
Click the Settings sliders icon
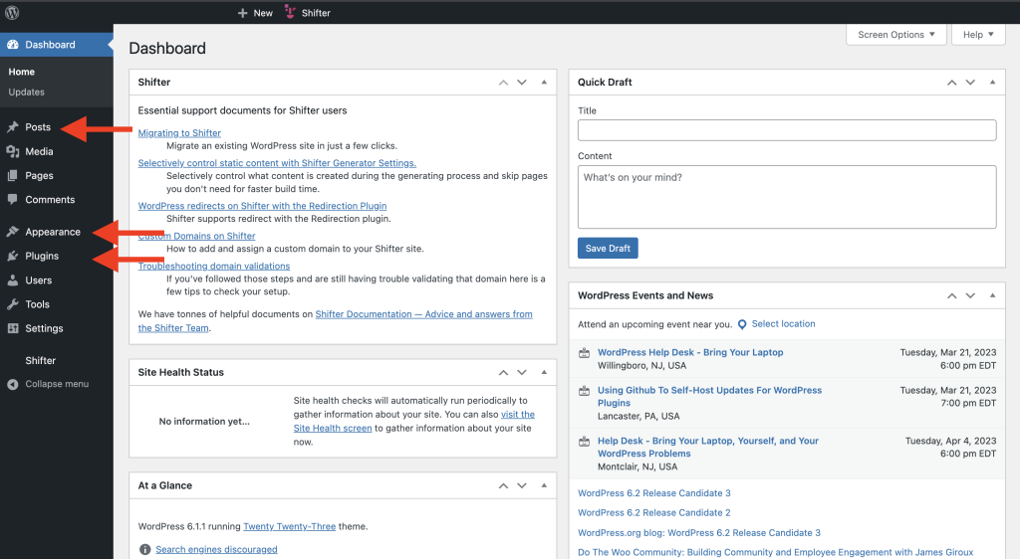[x=12, y=328]
